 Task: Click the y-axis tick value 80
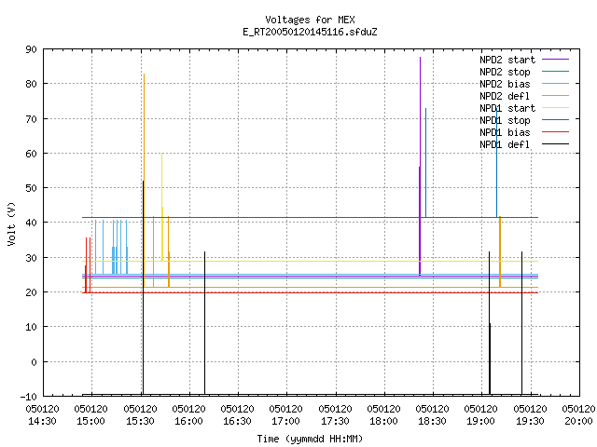pos(31,84)
